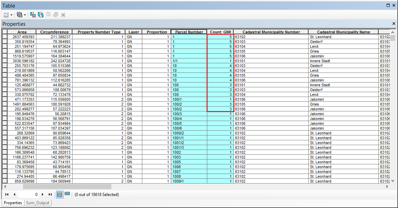This screenshot has width=398, height=208.
Task: Jump to the first record
Action: (7, 194)
